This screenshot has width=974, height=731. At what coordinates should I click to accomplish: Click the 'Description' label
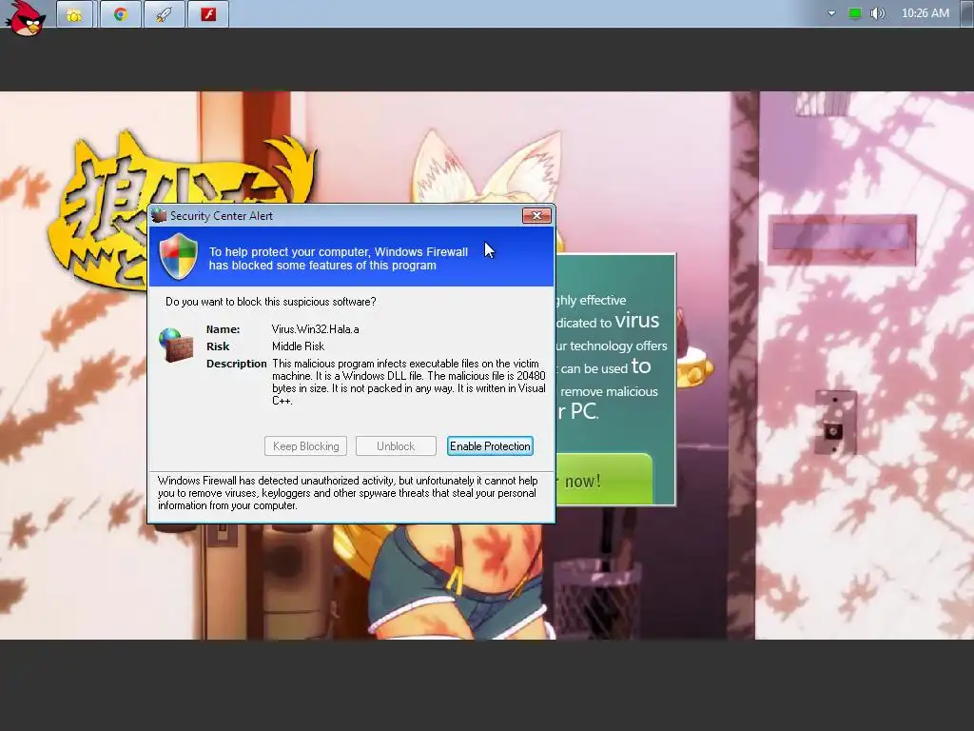point(236,364)
